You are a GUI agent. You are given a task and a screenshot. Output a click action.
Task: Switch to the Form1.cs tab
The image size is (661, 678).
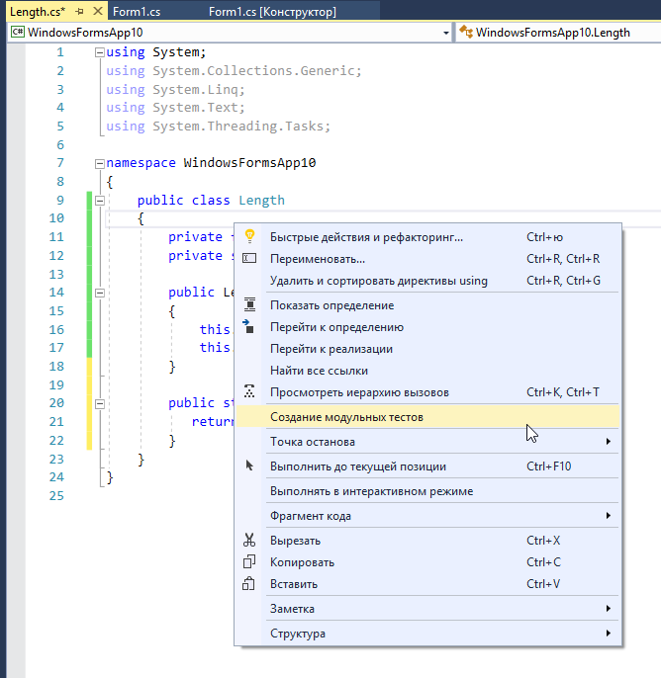(136, 12)
